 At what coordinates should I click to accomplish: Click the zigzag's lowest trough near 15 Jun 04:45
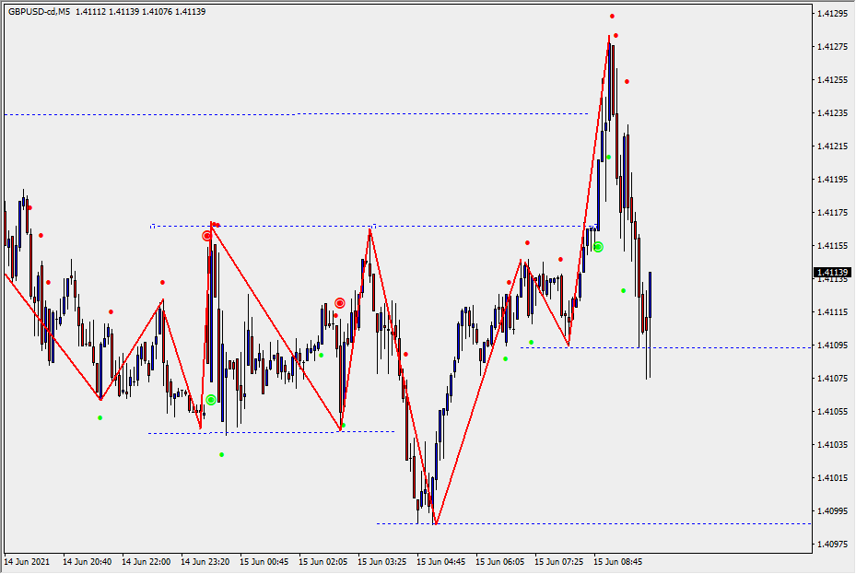click(x=436, y=523)
